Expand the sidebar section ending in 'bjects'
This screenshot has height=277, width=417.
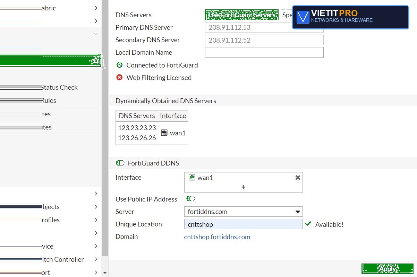pos(96,207)
